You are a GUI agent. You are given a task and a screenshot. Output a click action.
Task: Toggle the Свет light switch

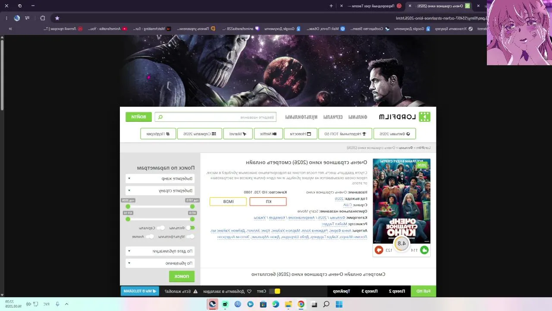(x=275, y=291)
